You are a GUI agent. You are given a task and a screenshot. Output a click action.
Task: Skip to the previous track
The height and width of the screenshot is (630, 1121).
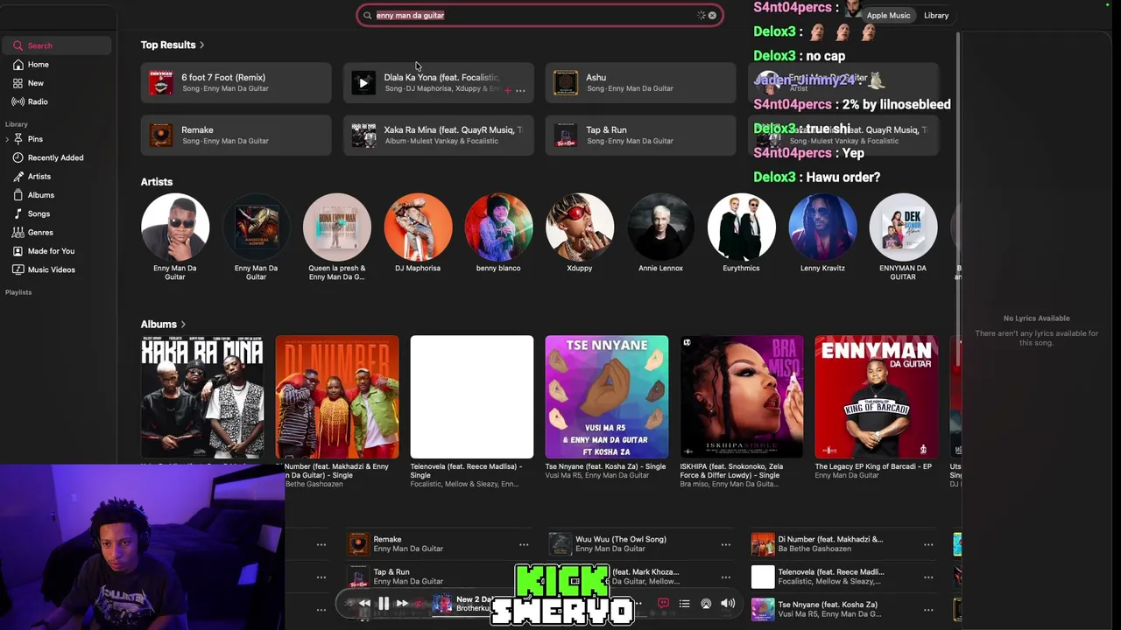pyautogui.click(x=364, y=603)
